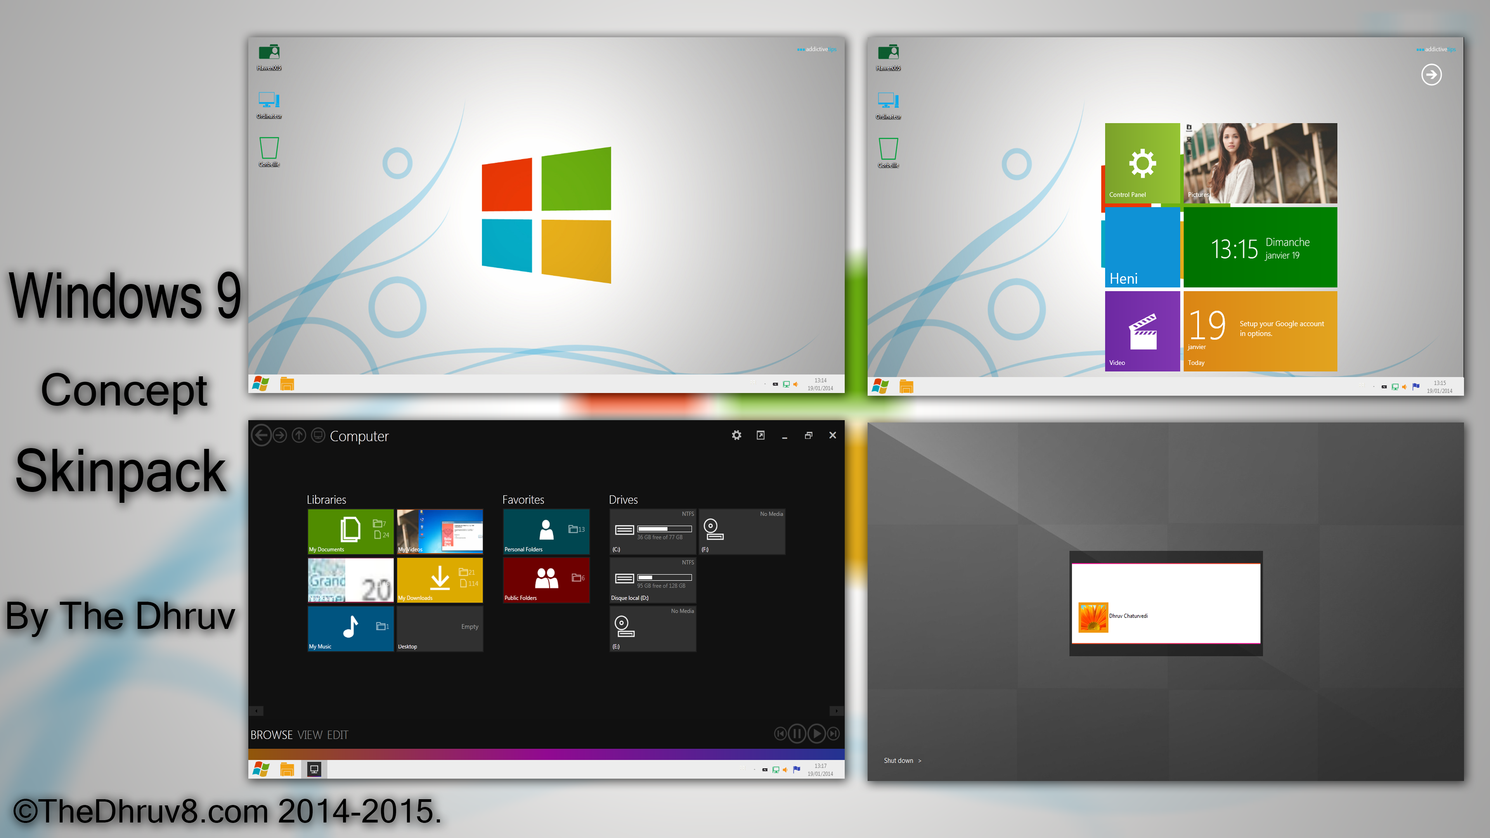Viewport: 1490px width, 838px height.
Task: Click Start button below Computer window
Action: [261, 769]
